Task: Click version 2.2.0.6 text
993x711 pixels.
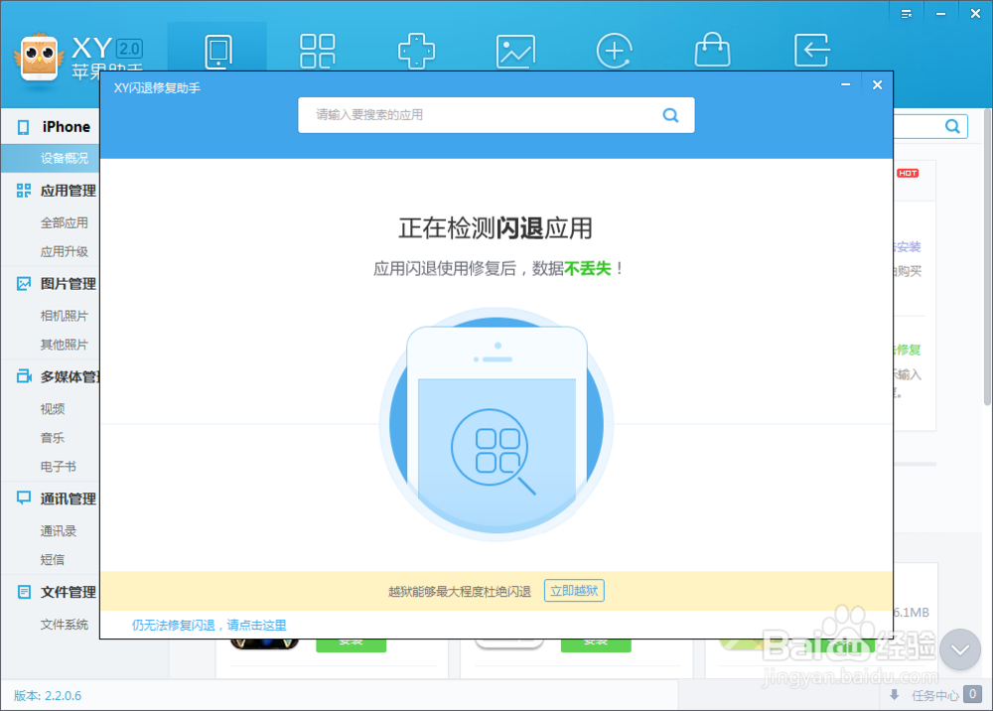Action: click(x=48, y=696)
